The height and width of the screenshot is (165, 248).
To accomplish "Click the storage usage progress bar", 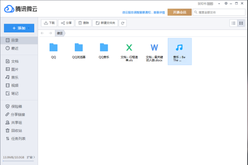I will [18, 161].
